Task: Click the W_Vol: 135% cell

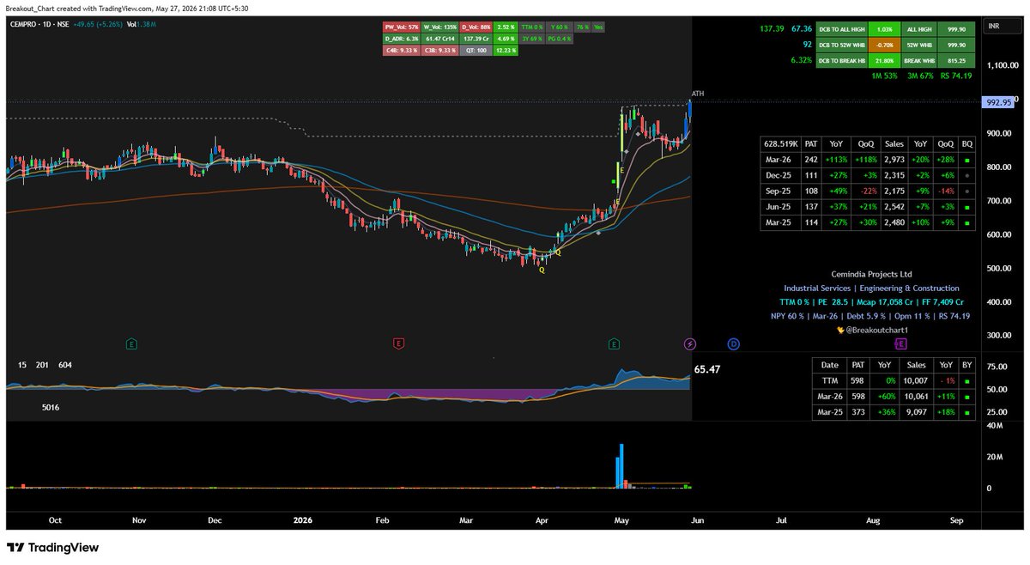Action: [440, 27]
